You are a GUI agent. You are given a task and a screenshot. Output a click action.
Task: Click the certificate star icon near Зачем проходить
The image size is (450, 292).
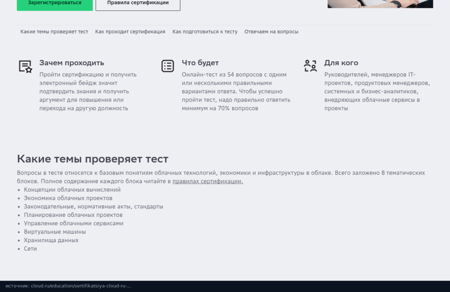[25, 66]
